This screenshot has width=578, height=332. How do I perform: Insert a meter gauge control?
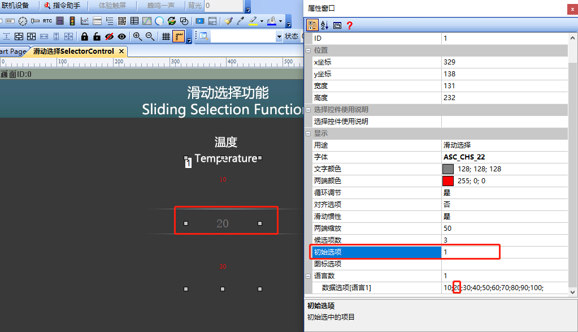tap(23, 21)
